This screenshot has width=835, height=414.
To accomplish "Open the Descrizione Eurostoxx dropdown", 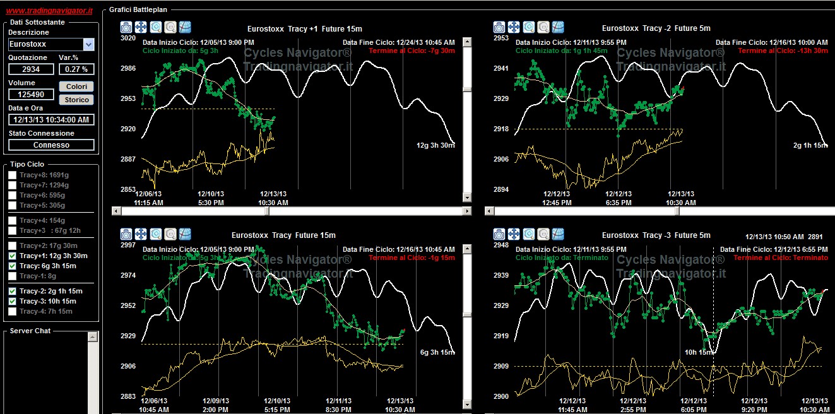I will point(88,44).
